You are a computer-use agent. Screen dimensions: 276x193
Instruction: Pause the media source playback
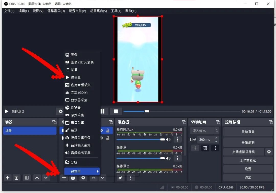click(x=102, y=111)
